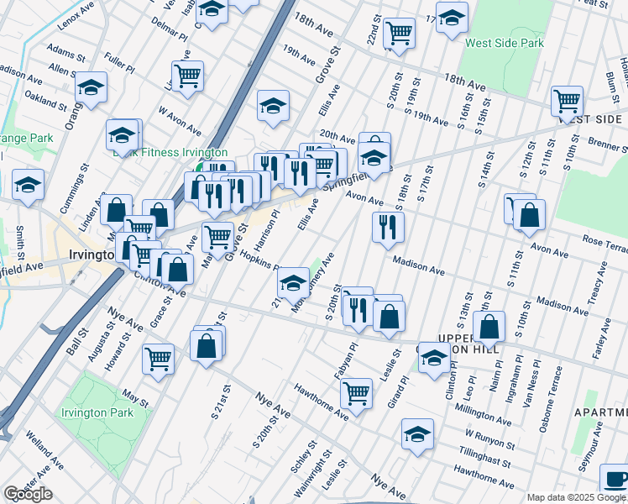The height and width of the screenshot is (504, 628).
Task: Click the Cummings St street label
Action: point(74,189)
